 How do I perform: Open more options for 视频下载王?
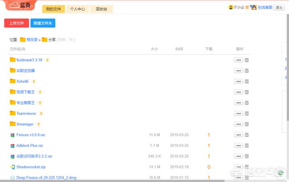[x=238, y=92]
